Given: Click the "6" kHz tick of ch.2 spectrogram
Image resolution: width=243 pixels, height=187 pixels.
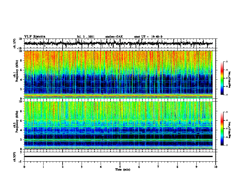Looking at the screenshot, I should [21, 121].
